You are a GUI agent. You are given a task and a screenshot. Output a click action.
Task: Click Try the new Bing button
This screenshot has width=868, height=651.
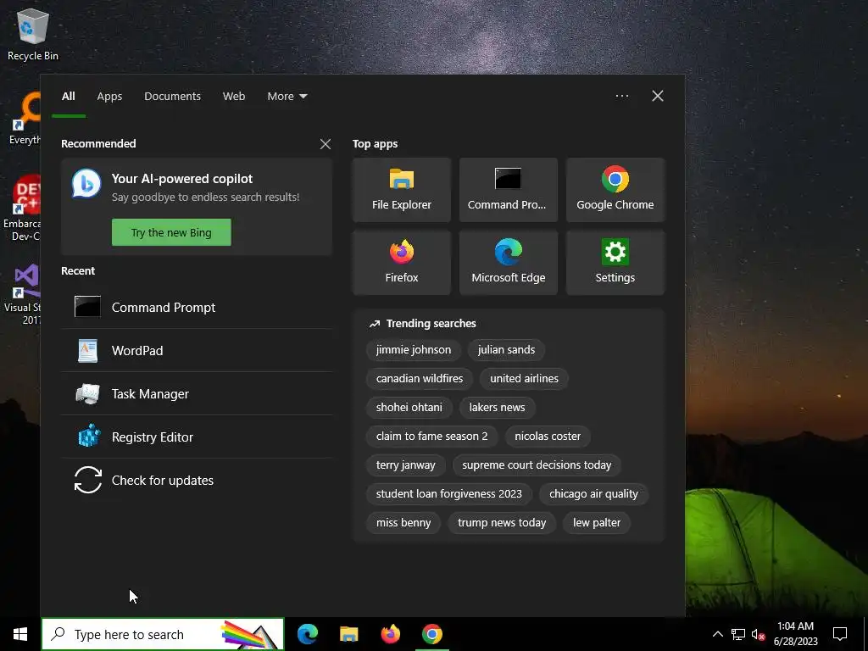click(171, 232)
